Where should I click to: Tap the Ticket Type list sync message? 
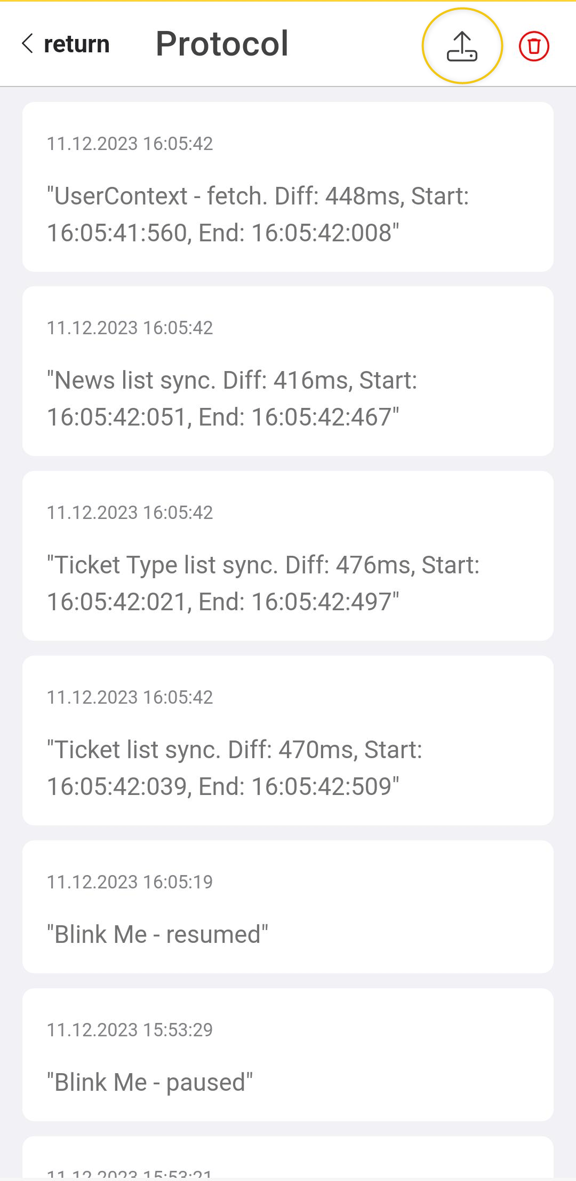point(263,583)
